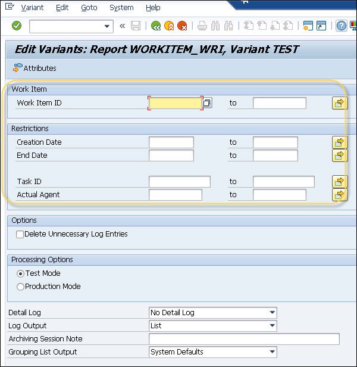Click the red Cancel icon in toolbar
This screenshot has width=357, height=367.
click(182, 26)
